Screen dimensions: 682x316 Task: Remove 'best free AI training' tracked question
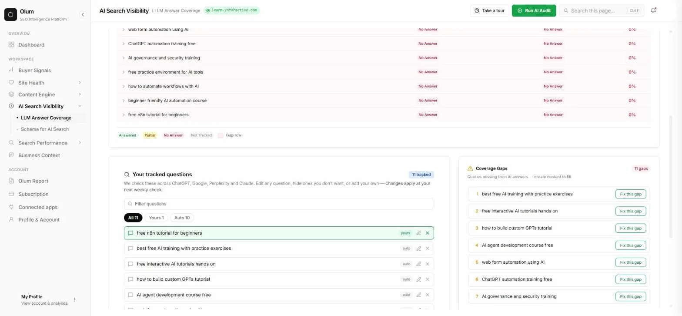427,249
